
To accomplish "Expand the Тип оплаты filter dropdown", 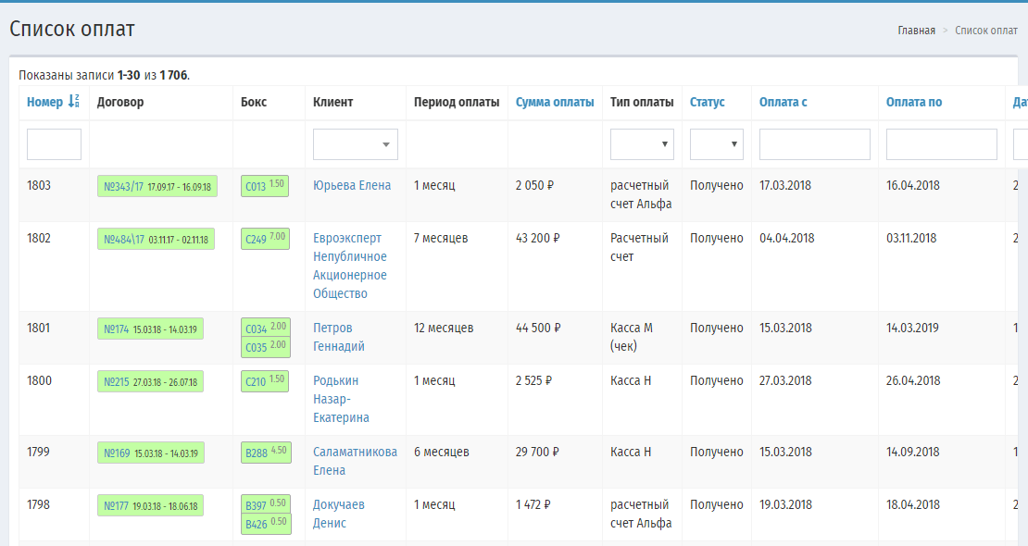I will point(642,144).
